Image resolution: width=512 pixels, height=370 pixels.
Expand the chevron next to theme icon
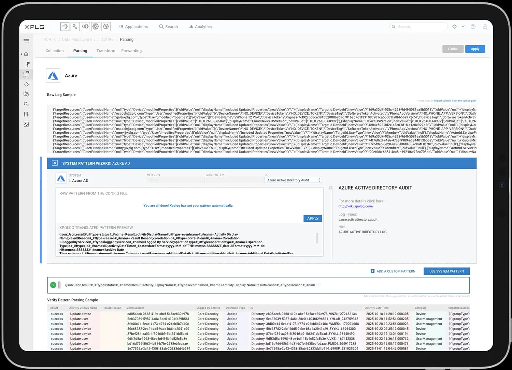pyautogui.click(x=463, y=27)
